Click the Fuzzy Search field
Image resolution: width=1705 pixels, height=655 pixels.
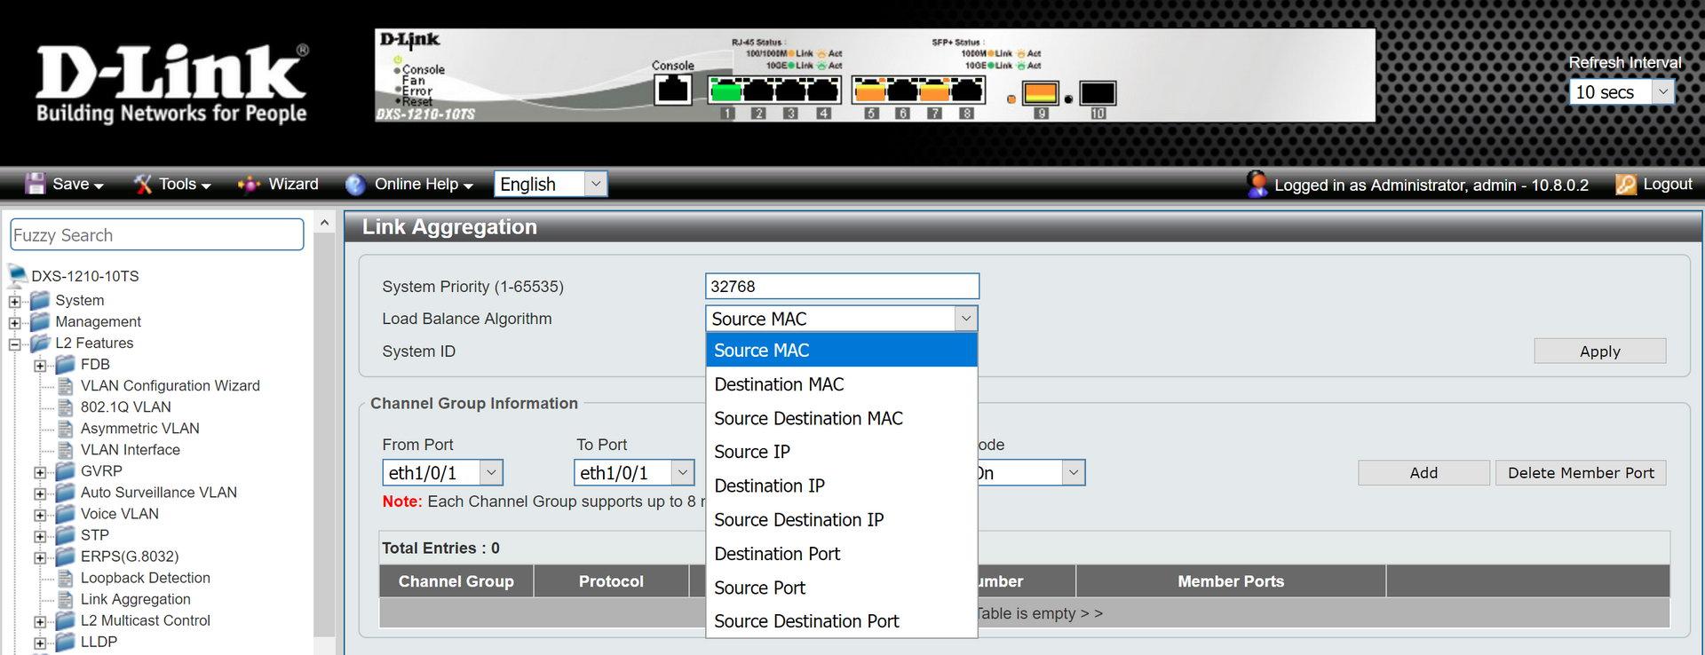coord(157,235)
